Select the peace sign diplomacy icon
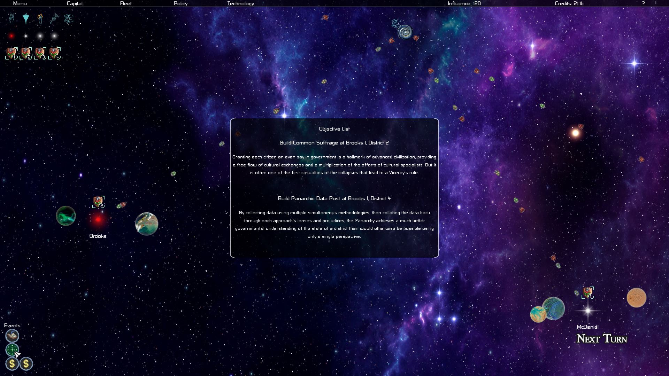669x376 pixels. 11,19
